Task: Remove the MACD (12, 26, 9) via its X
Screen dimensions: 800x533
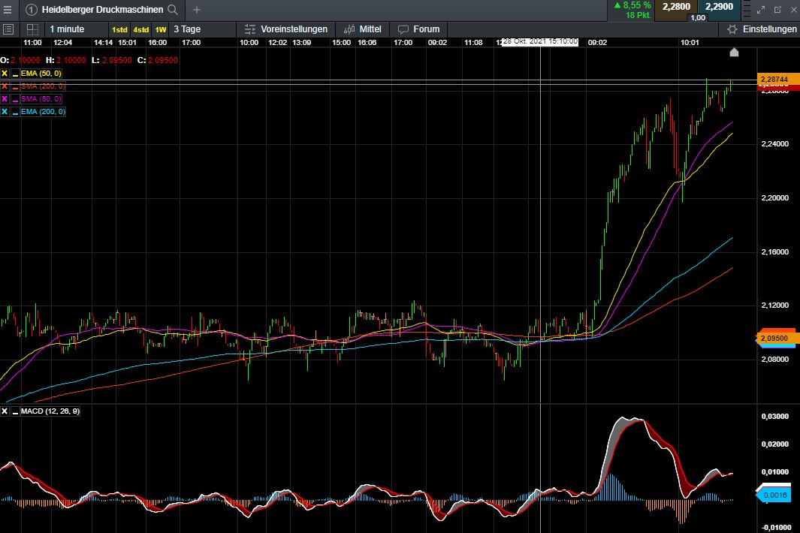Action: pyautogui.click(x=6, y=411)
